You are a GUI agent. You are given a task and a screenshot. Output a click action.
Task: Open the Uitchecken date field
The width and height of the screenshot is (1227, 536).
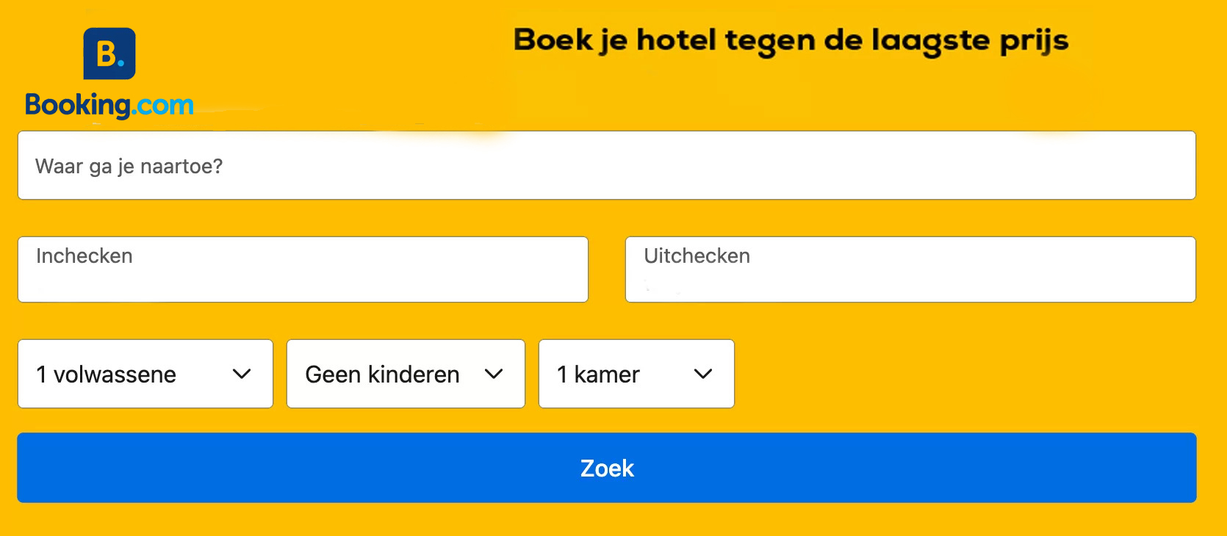coord(910,269)
